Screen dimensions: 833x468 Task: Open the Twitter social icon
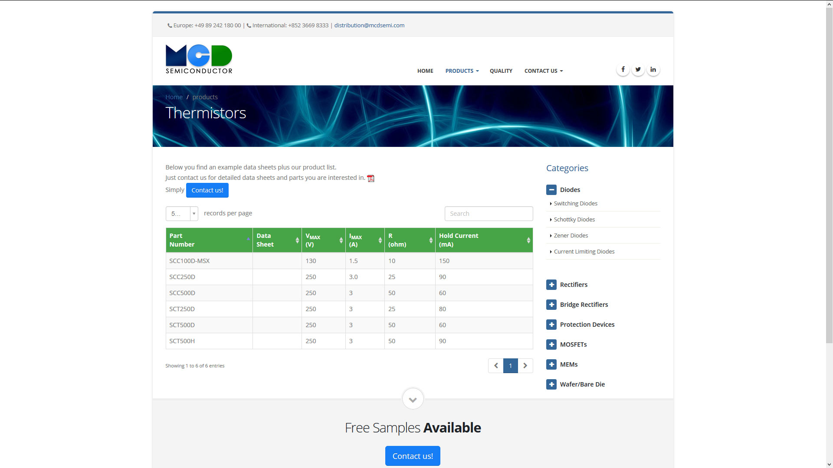[638, 69]
